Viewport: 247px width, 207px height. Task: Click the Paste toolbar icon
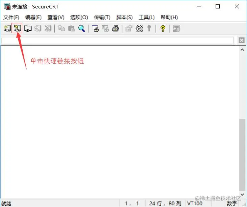click(x=71, y=28)
